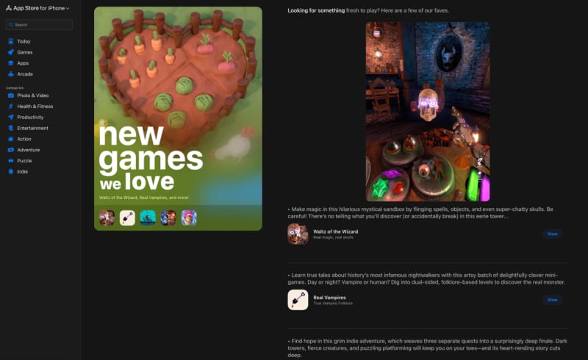The width and height of the screenshot is (588, 360).
Task: Click the Photo & Video camera icon
Action: point(11,96)
